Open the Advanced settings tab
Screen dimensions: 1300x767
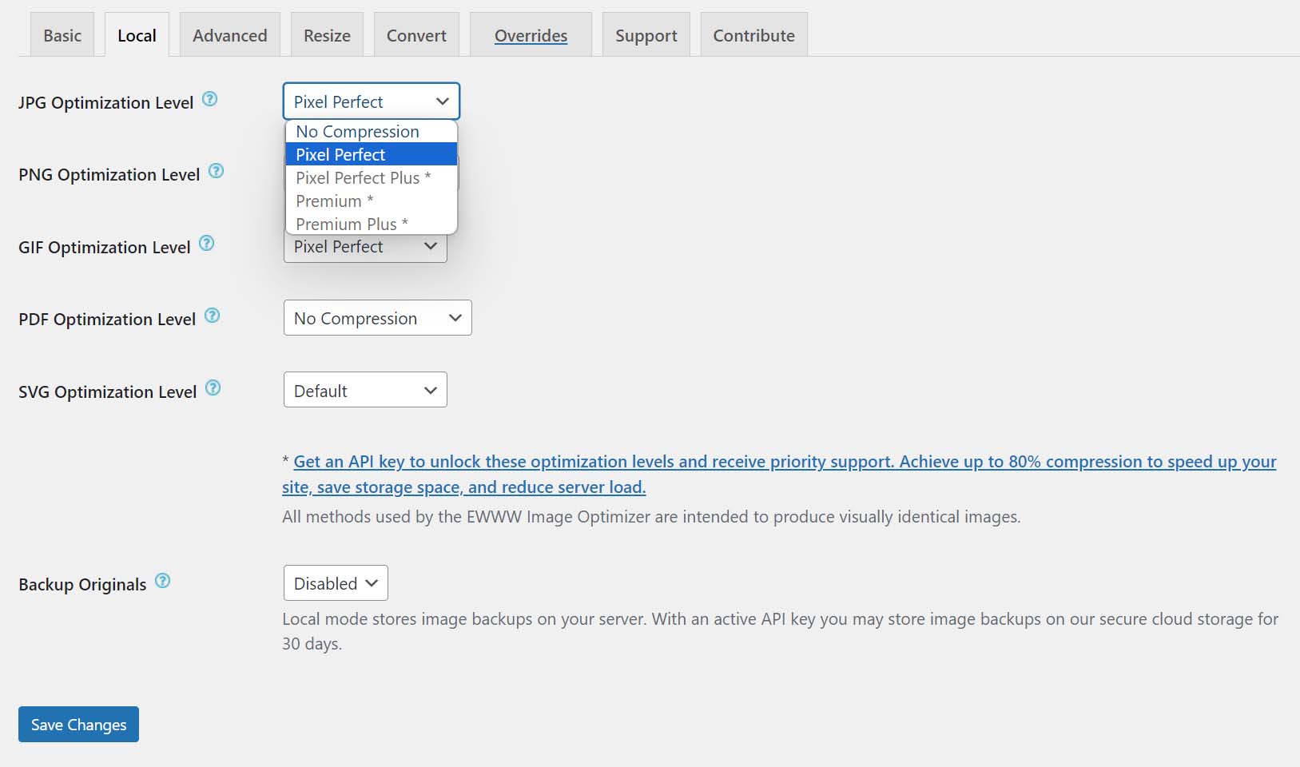(229, 34)
